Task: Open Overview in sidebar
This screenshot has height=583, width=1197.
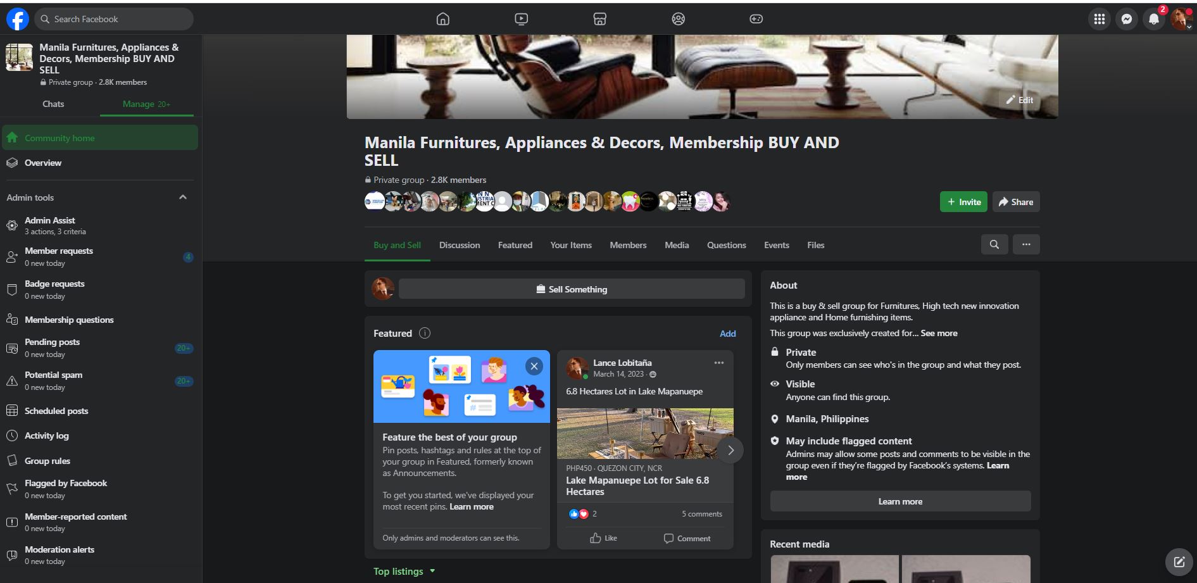Action: (100, 163)
